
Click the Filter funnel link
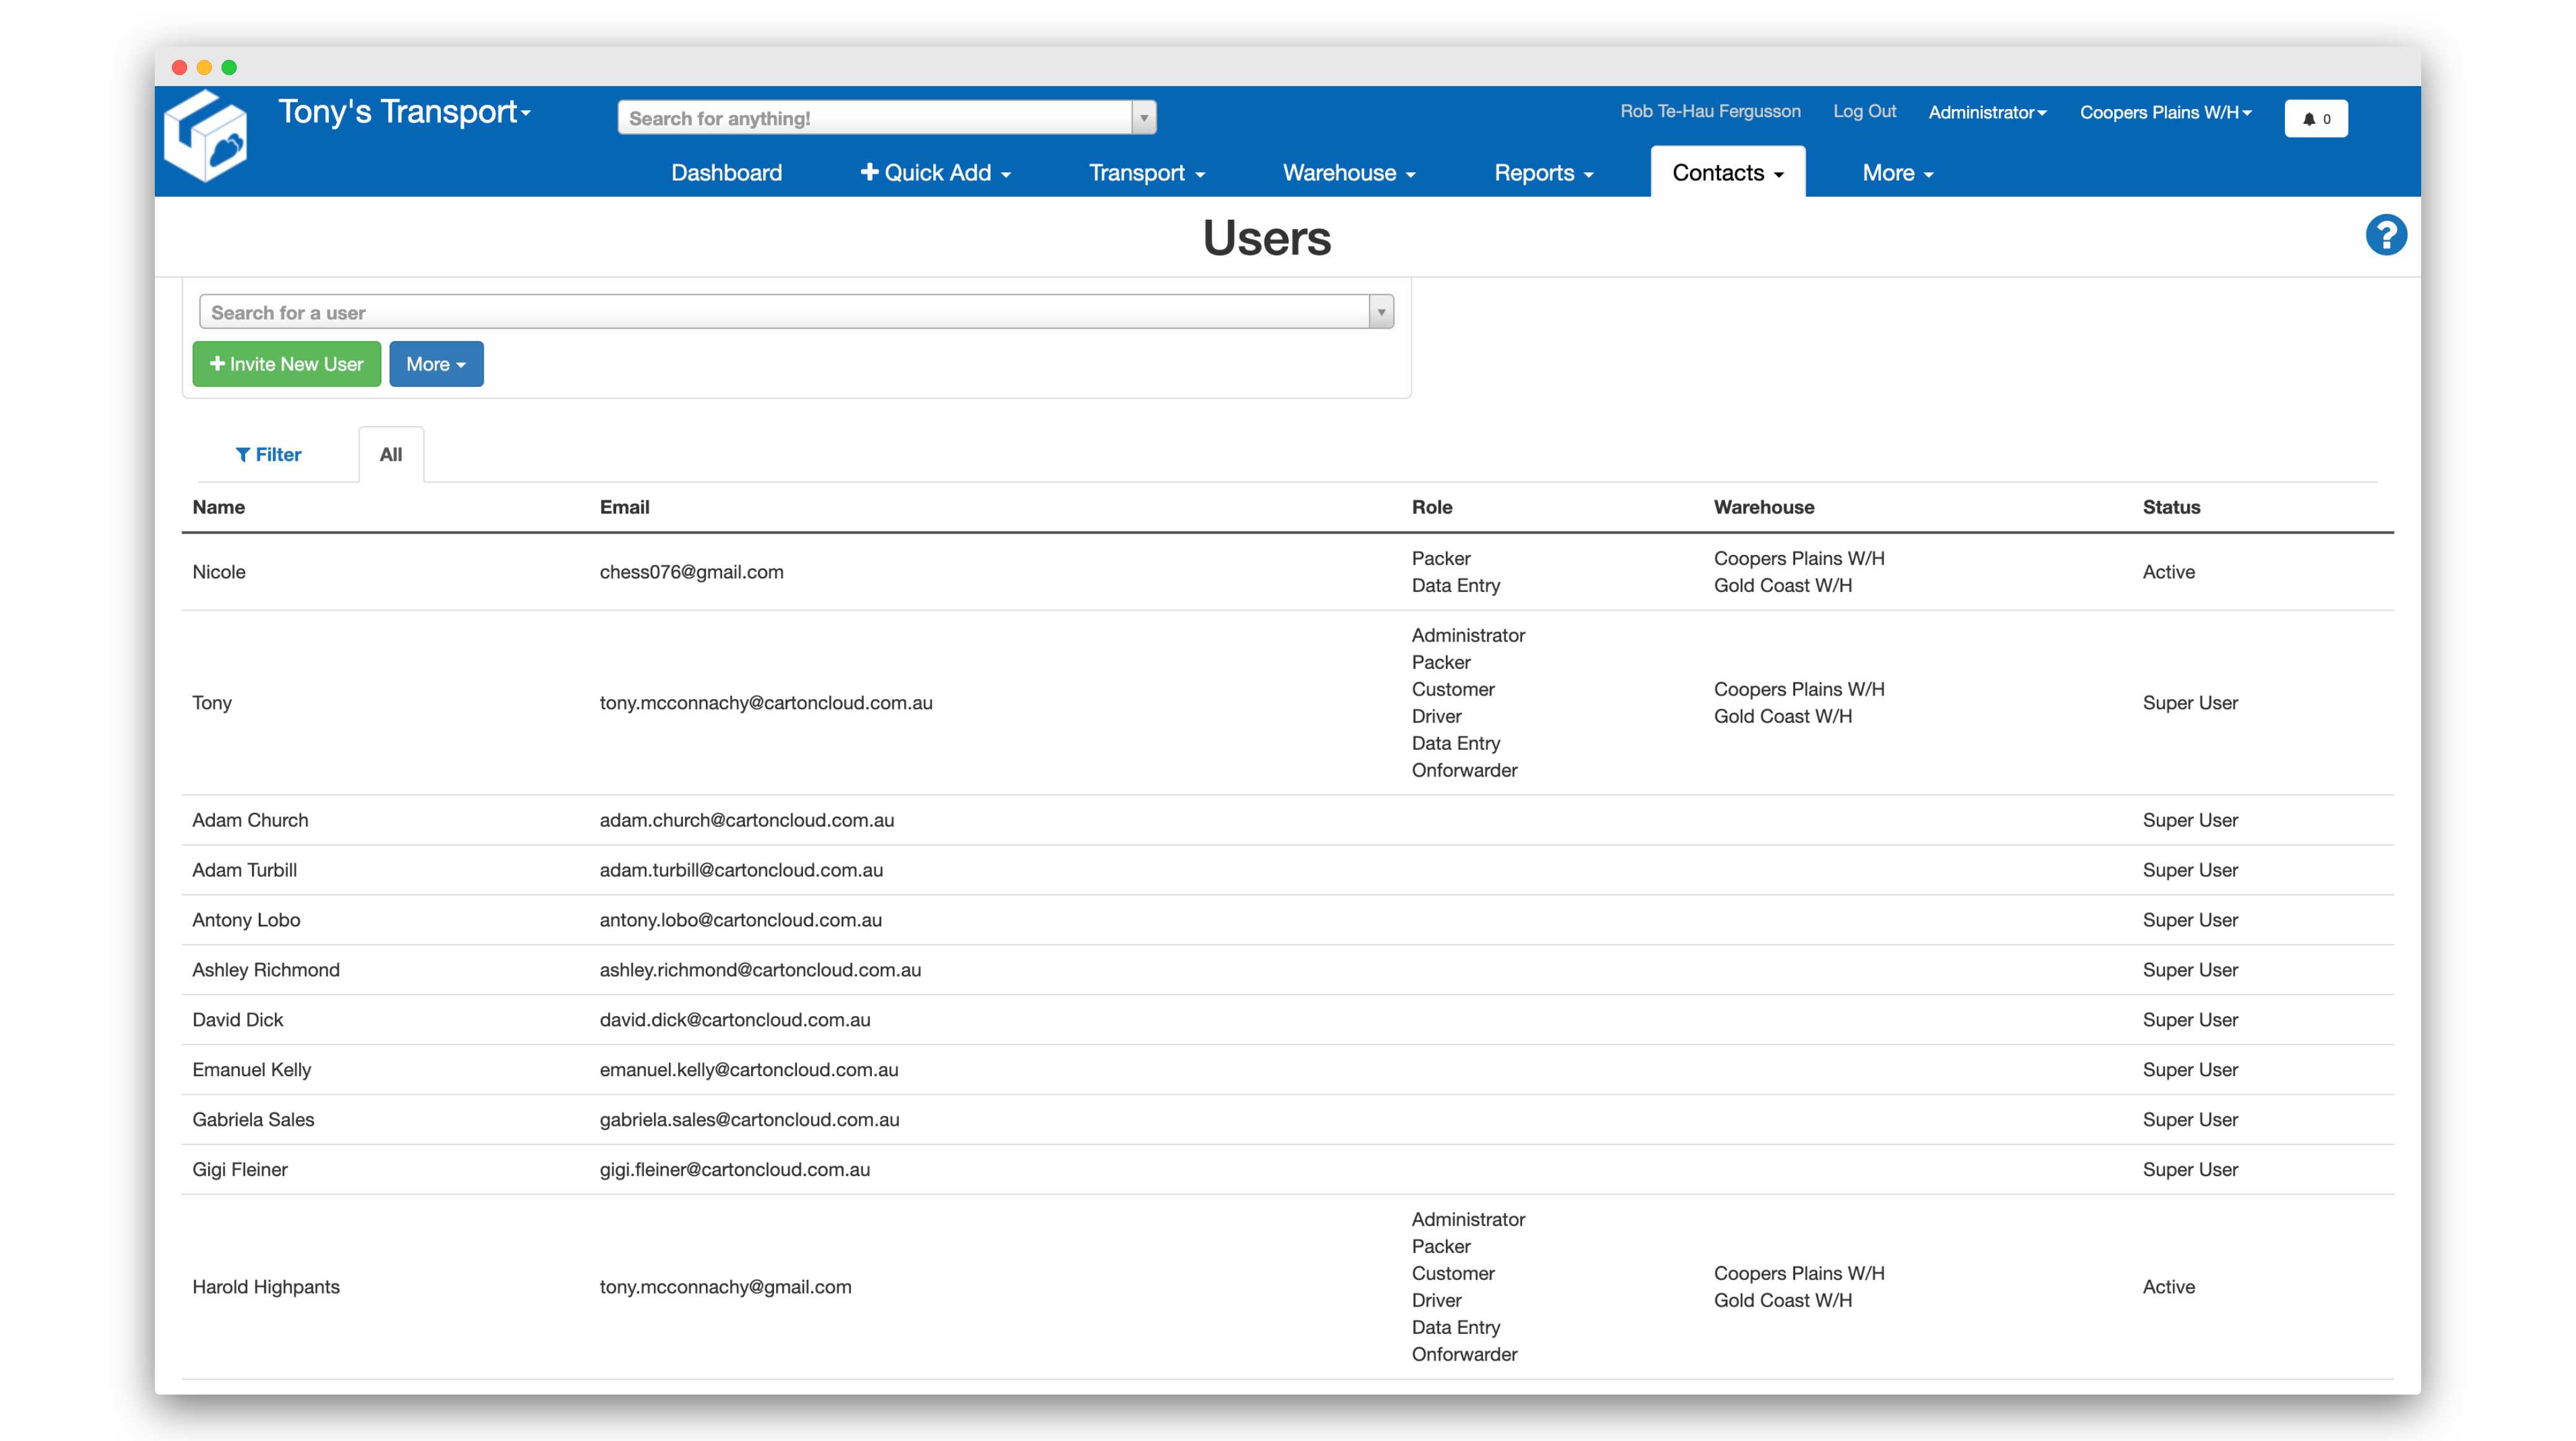268,454
